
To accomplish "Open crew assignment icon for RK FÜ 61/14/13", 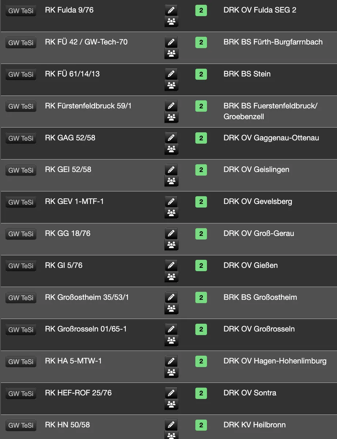I will pyautogui.click(x=171, y=86).
